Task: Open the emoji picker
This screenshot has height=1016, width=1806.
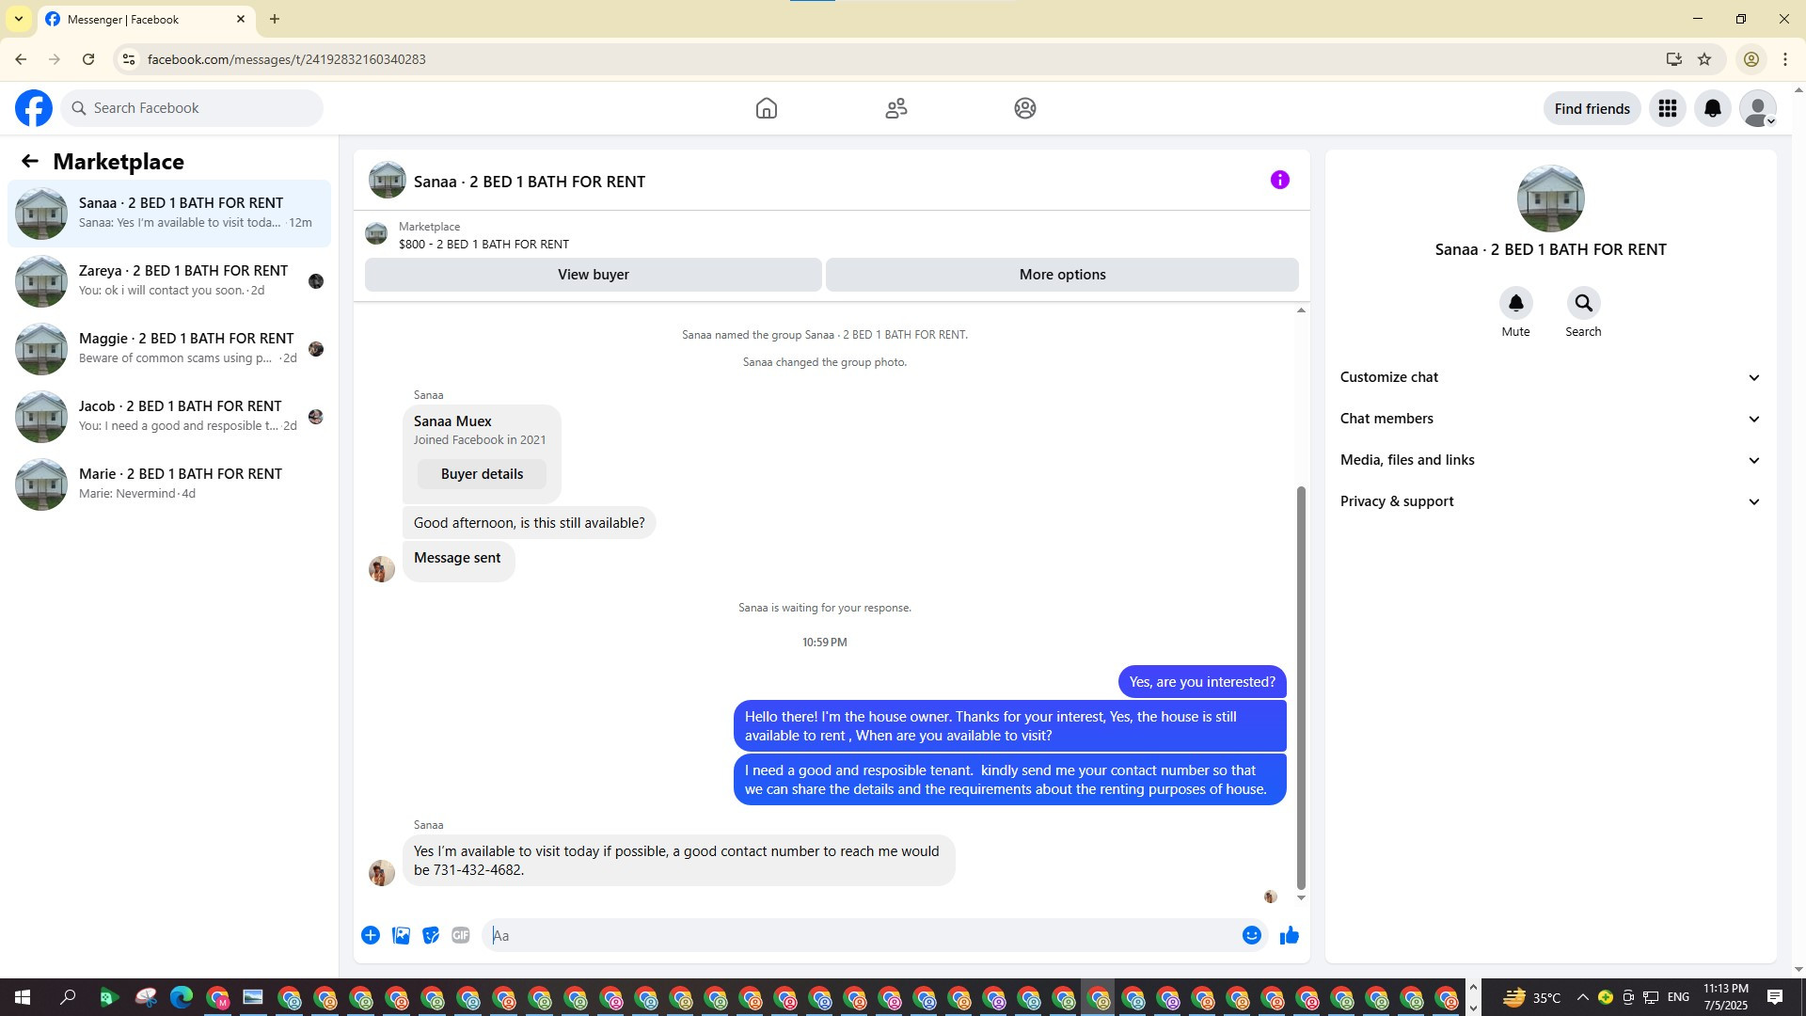Action: 1251,935
